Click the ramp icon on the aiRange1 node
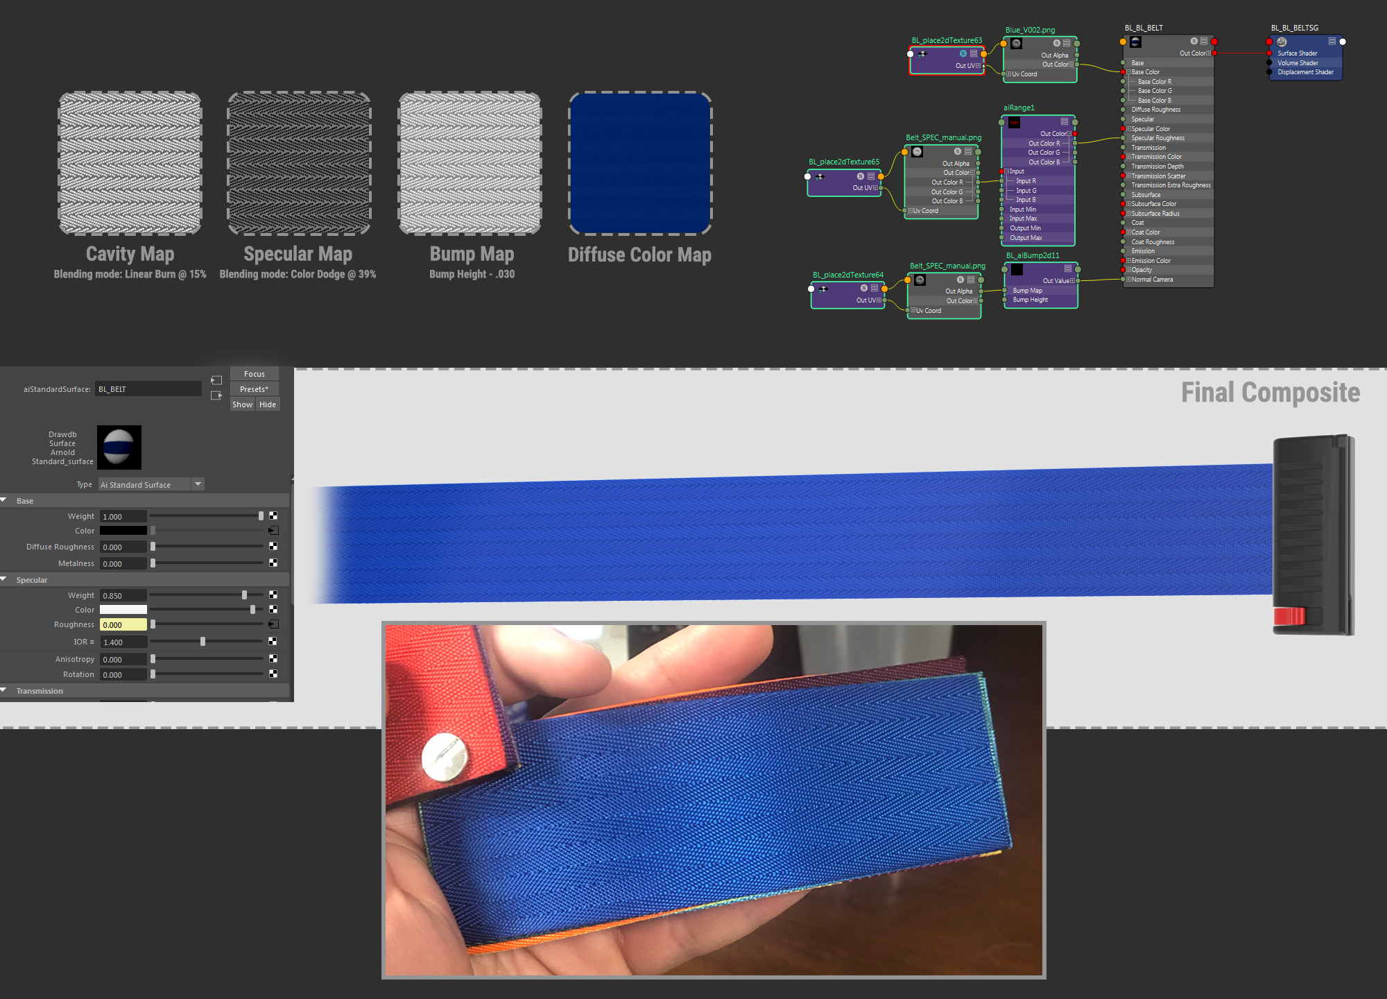Screen dimensions: 1387x999 pyautogui.click(x=1015, y=122)
